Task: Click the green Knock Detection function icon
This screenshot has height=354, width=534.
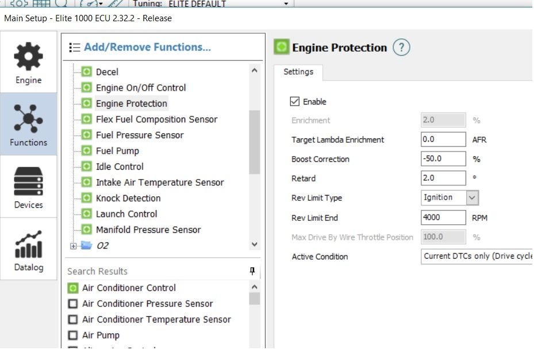Action: pyautogui.click(x=86, y=198)
